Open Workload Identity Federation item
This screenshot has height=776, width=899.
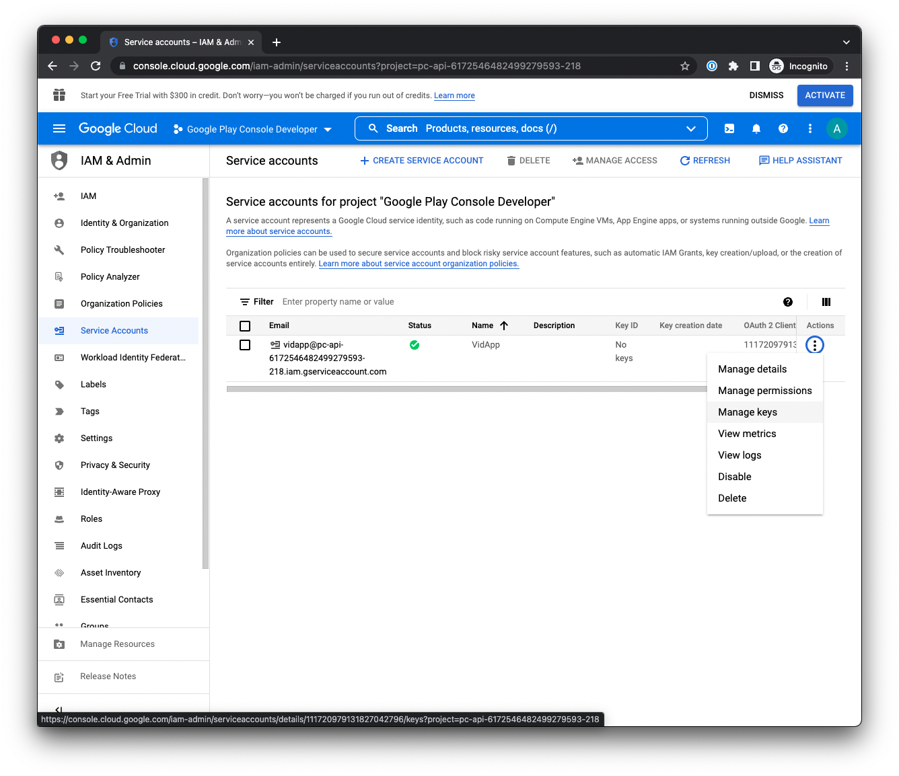click(118, 358)
